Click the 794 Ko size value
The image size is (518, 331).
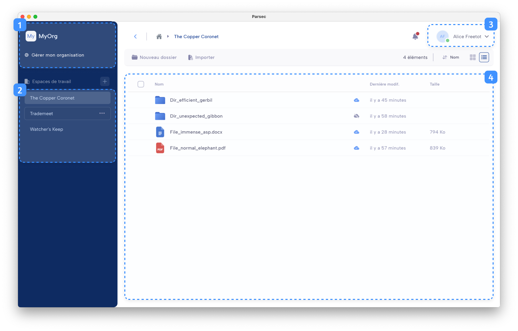pos(438,132)
